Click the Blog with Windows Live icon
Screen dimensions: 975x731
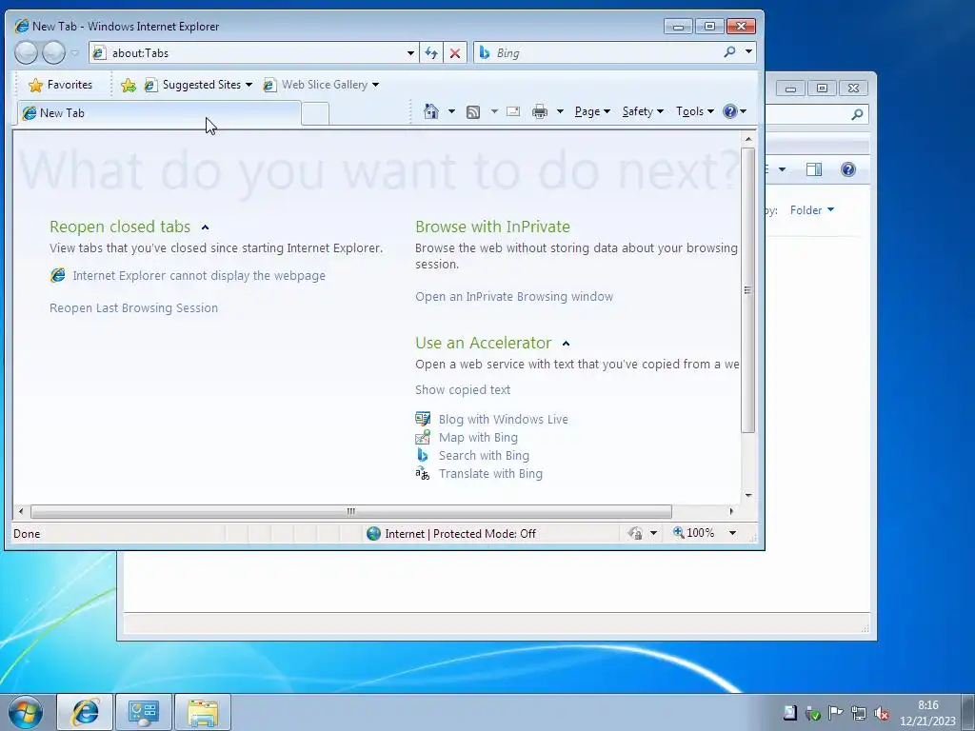[x=423, y=419]
